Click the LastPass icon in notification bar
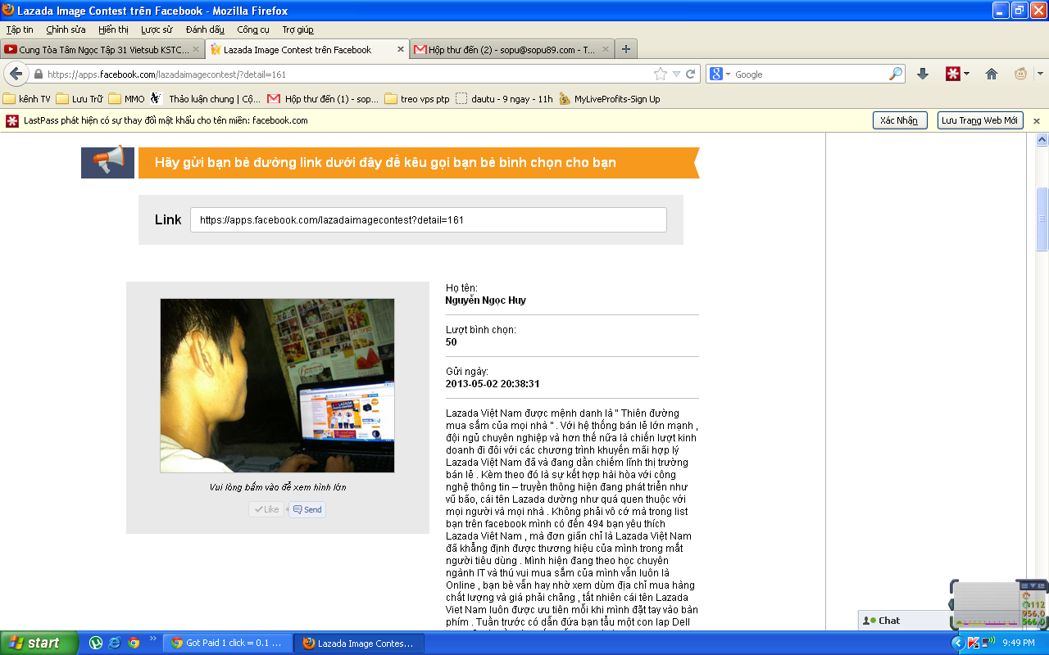This screenshot has height=655, width=1049. tap(12, 120)
